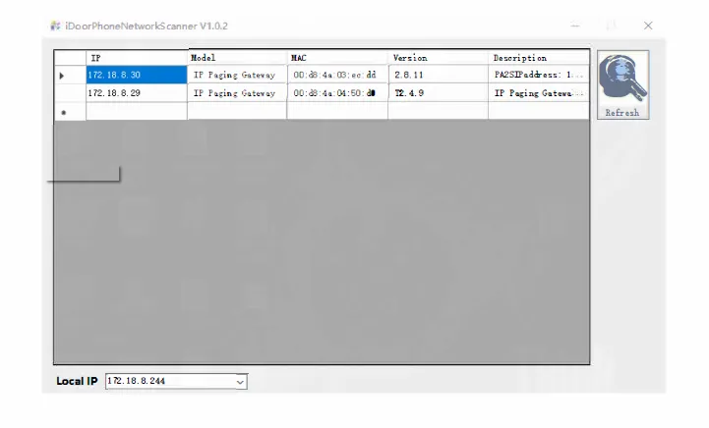Close the iDoorPhoneNetworkScanner window

pos(648,26)
